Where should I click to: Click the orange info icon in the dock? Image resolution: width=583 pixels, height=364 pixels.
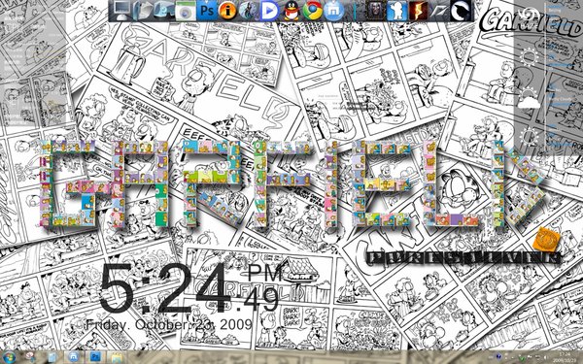pyautogui.click(x=227, y=11)
